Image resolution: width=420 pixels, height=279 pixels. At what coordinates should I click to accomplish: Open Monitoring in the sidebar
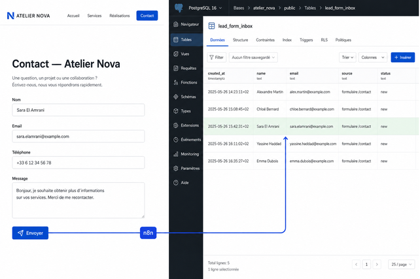pyautogui.click(x=186, y=154)
